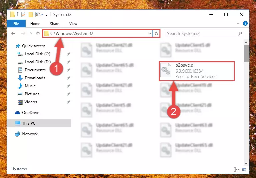The width and height of the screenshot is (256, 178).
Task: Switch to the View ribbon tab
Action: [73, 24]
